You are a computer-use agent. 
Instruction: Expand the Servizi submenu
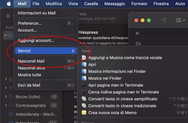46,51
